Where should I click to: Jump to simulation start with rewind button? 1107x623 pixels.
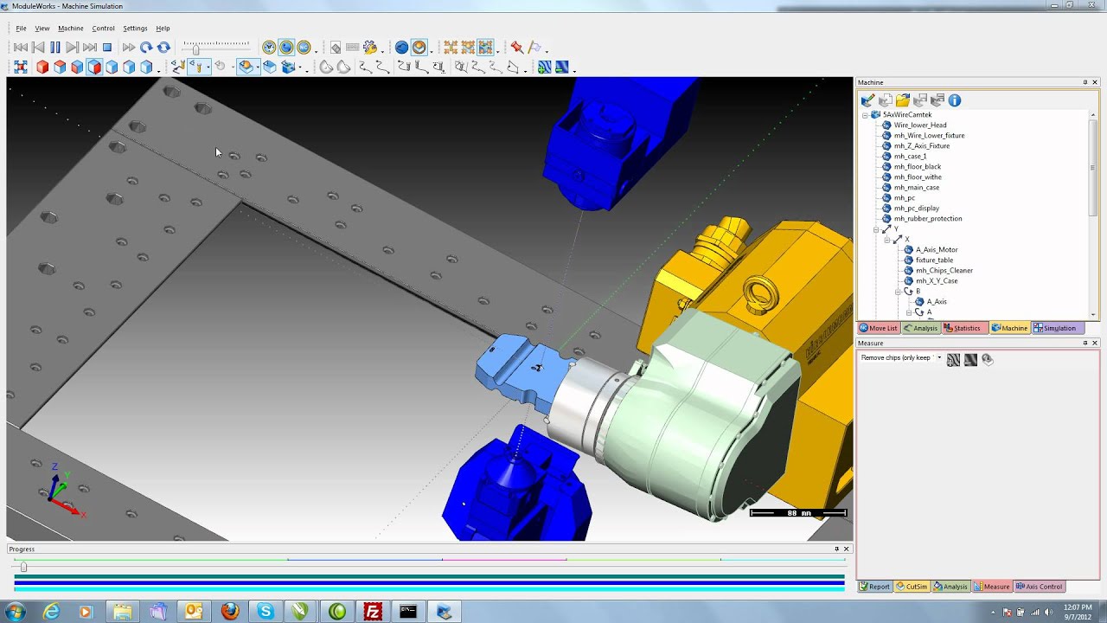pyautogui.click(x=21, y=48)
